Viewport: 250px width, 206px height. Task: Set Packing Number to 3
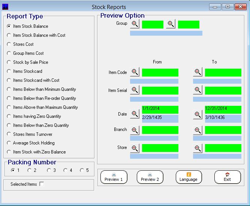(x=49, y=170)
